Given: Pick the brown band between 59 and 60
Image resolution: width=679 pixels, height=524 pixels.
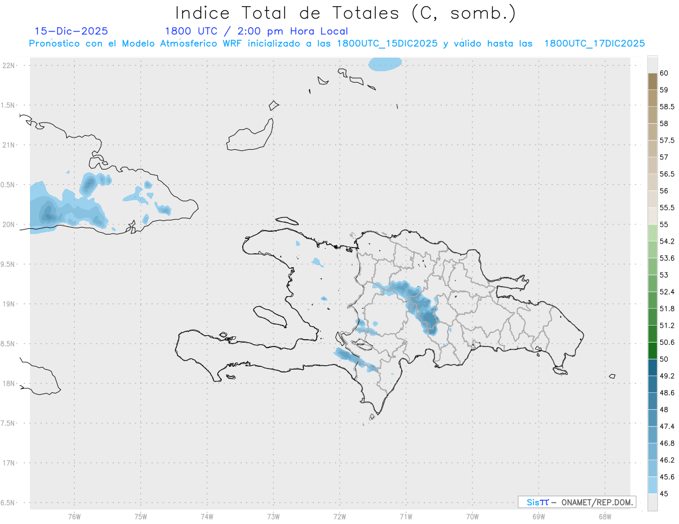Looking at the screenshot, I should click(x=652, y=81).
